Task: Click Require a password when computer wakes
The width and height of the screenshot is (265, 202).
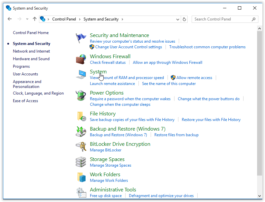Action: pos(130,99)
